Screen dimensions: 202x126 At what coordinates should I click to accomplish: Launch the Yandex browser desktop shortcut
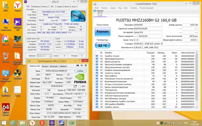point(18,7)
